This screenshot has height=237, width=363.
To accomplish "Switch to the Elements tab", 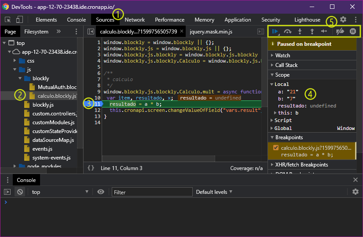I will [x=46, y=20].
